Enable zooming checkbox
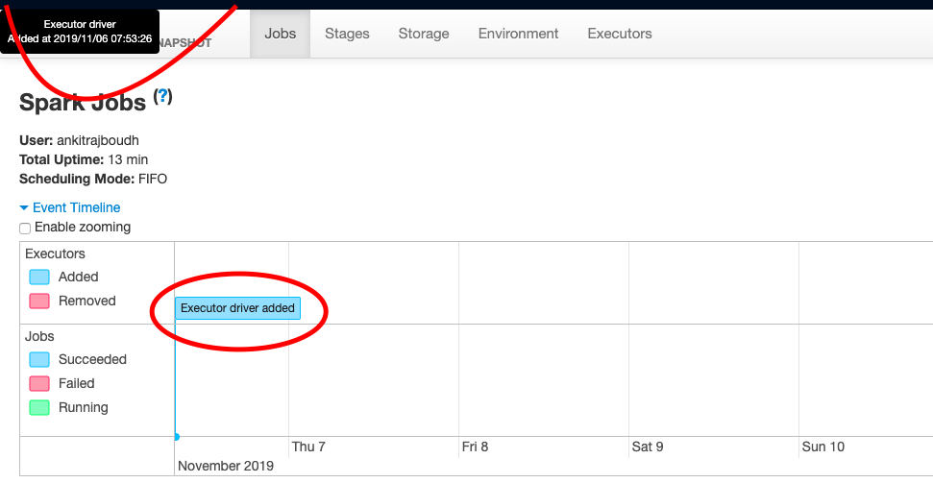This screenshot has width=933, height=483. 25,229
